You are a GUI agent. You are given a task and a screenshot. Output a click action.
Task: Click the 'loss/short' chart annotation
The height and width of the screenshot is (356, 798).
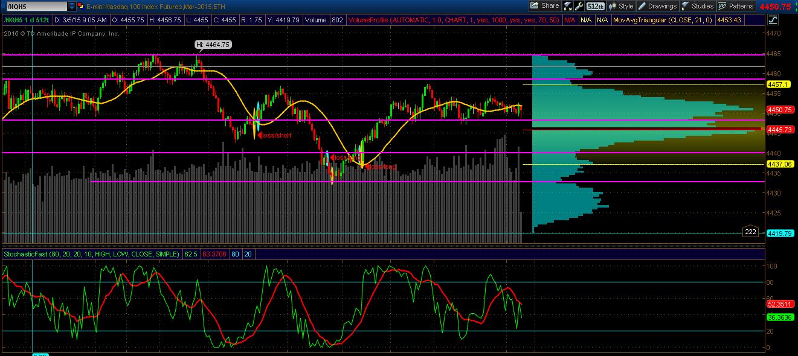[276, 135]
